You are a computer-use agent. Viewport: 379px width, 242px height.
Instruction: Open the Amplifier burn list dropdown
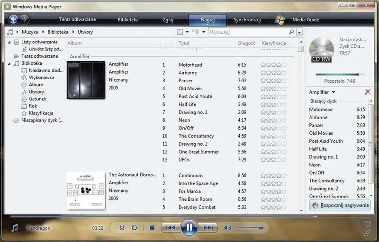click(x=334, y=92)
